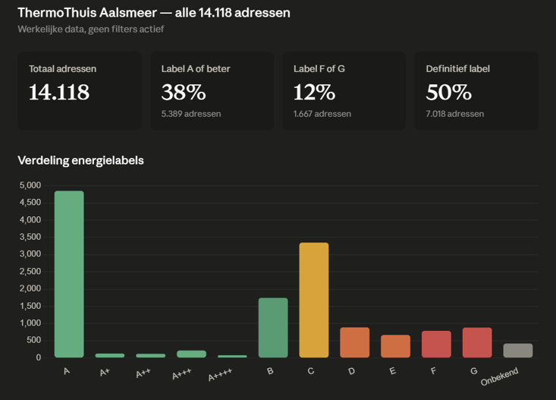Screen dimensions: 556x400
Task: Click the grey Onbekend bar
Action: [518, 351]
